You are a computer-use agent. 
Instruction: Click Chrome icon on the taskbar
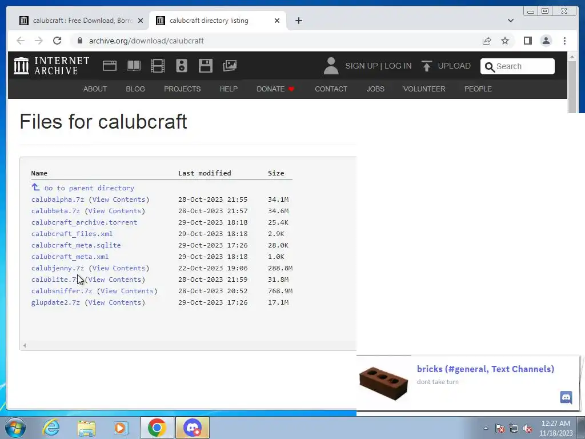pos(157,428)
